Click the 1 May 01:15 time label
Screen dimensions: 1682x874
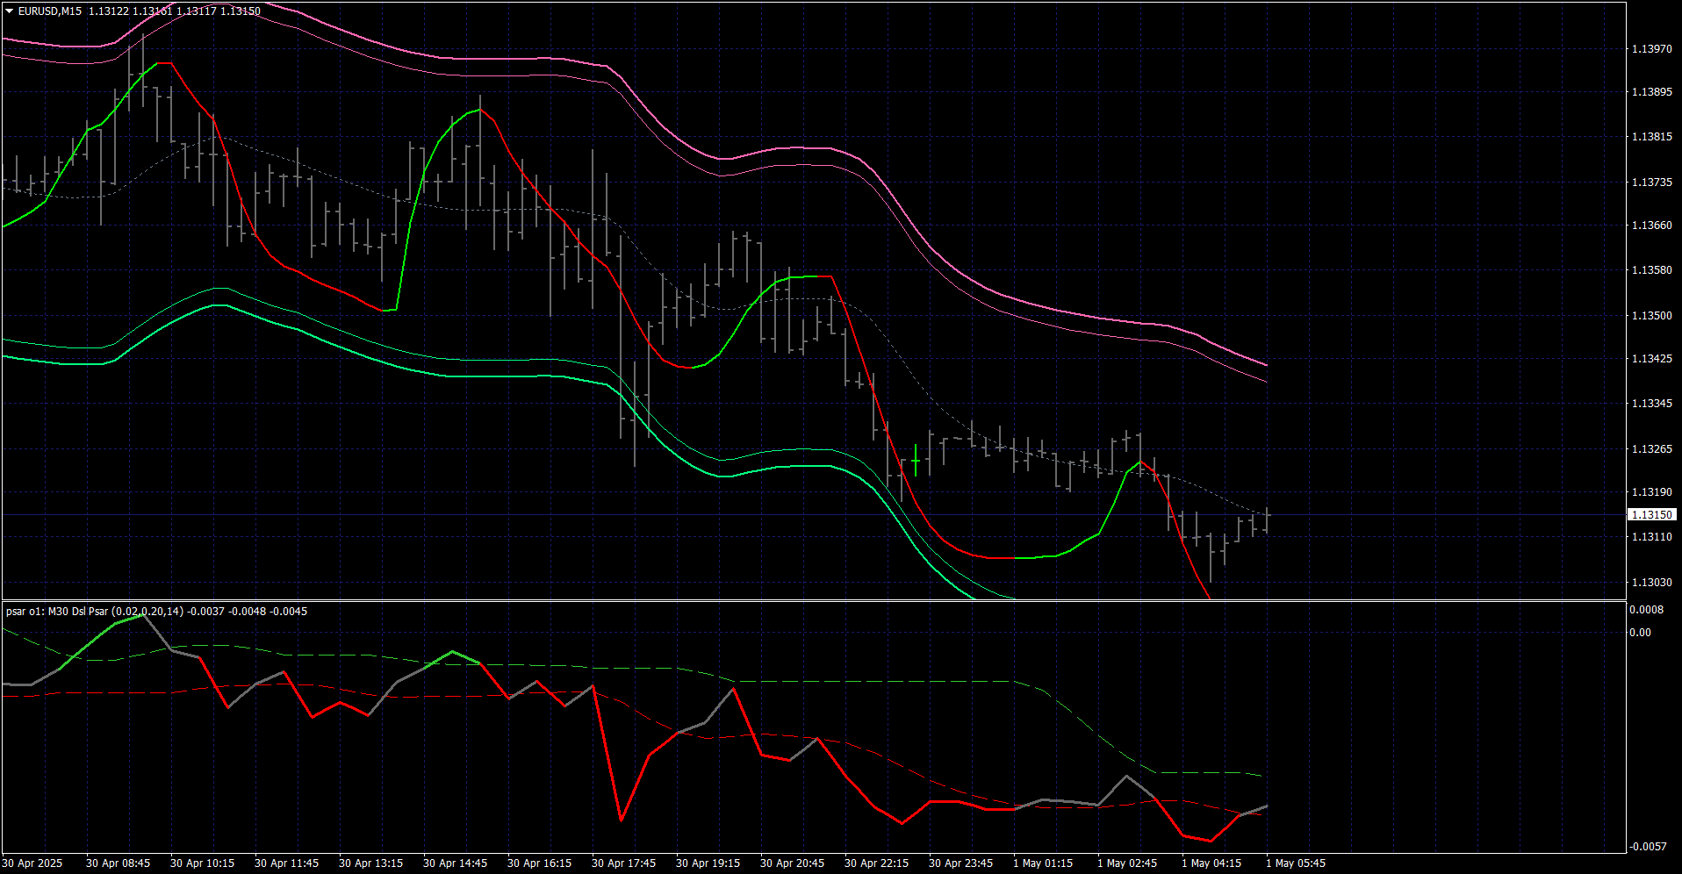pos(1043,863)
